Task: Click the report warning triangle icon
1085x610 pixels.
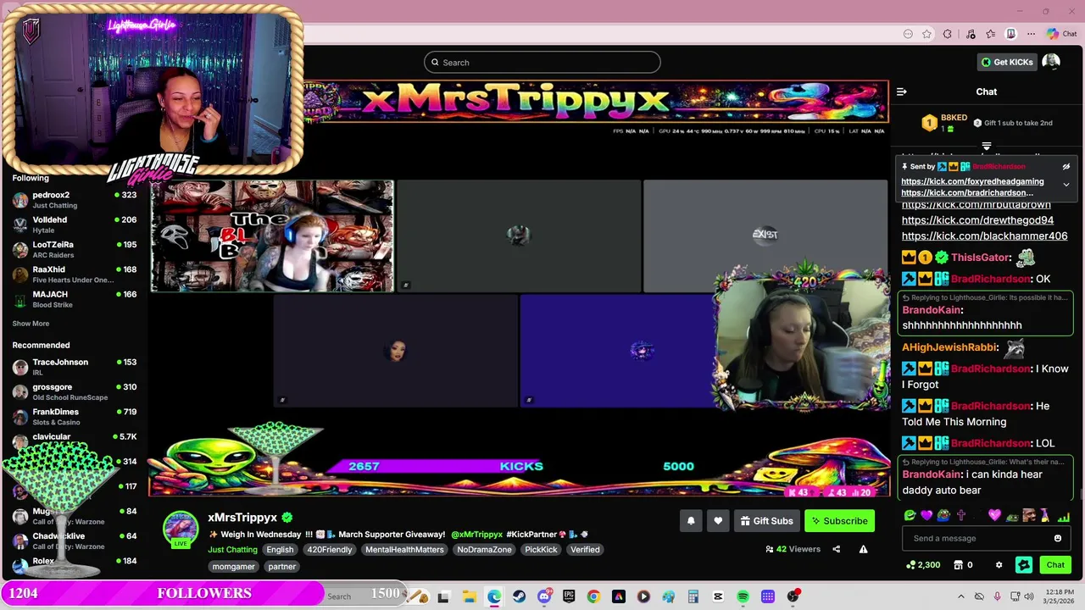Action: pos(863,549)
